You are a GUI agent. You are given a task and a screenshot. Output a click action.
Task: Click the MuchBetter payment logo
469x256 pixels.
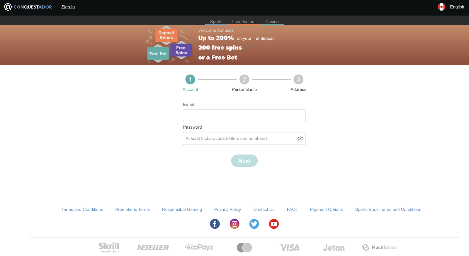(x=380, y=247)
